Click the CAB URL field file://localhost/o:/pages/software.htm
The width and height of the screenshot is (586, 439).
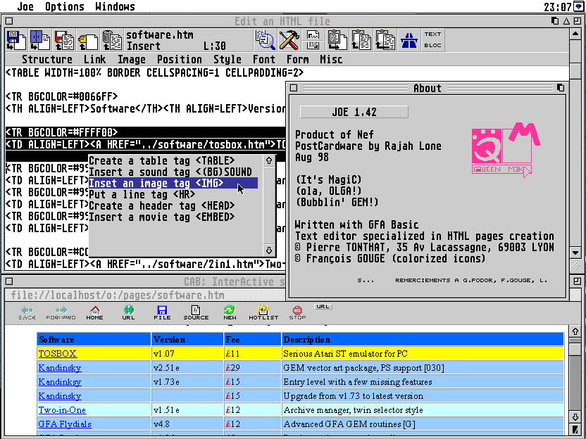(x=145, y=295)
